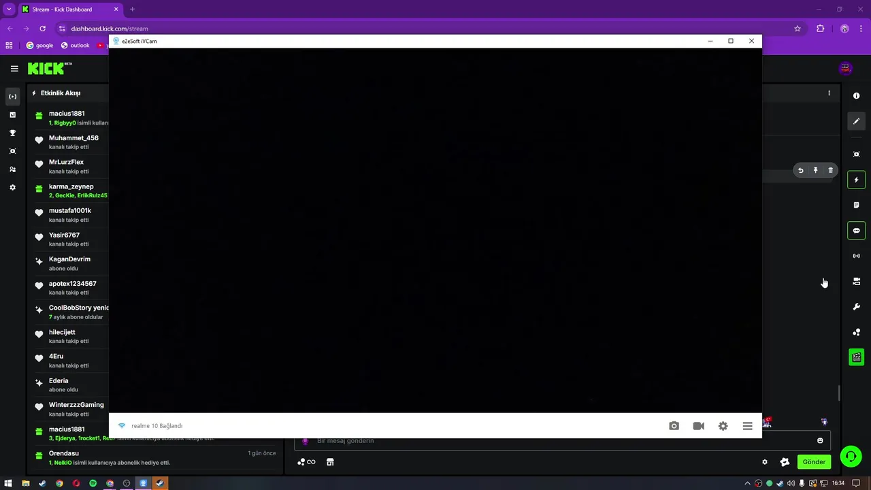Select the KaganDevrim subscription event
Viewport: 871px width, 490px height.
click(x=71, y=263)
